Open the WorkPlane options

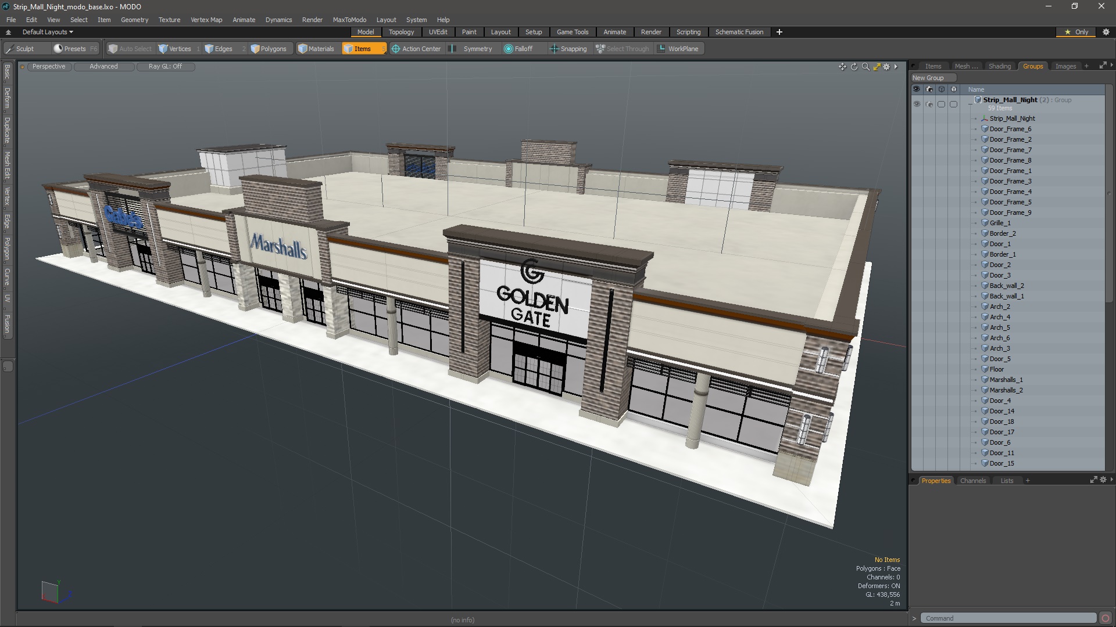678,49
